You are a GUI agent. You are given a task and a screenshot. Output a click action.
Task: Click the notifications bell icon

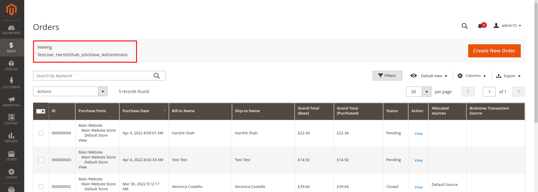480,26
